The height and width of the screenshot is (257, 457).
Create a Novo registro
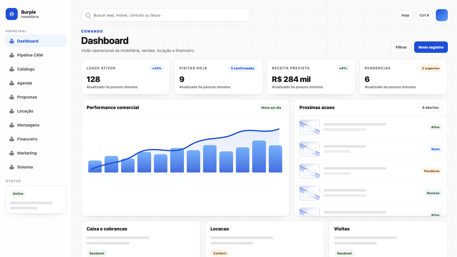click(431, 47)
